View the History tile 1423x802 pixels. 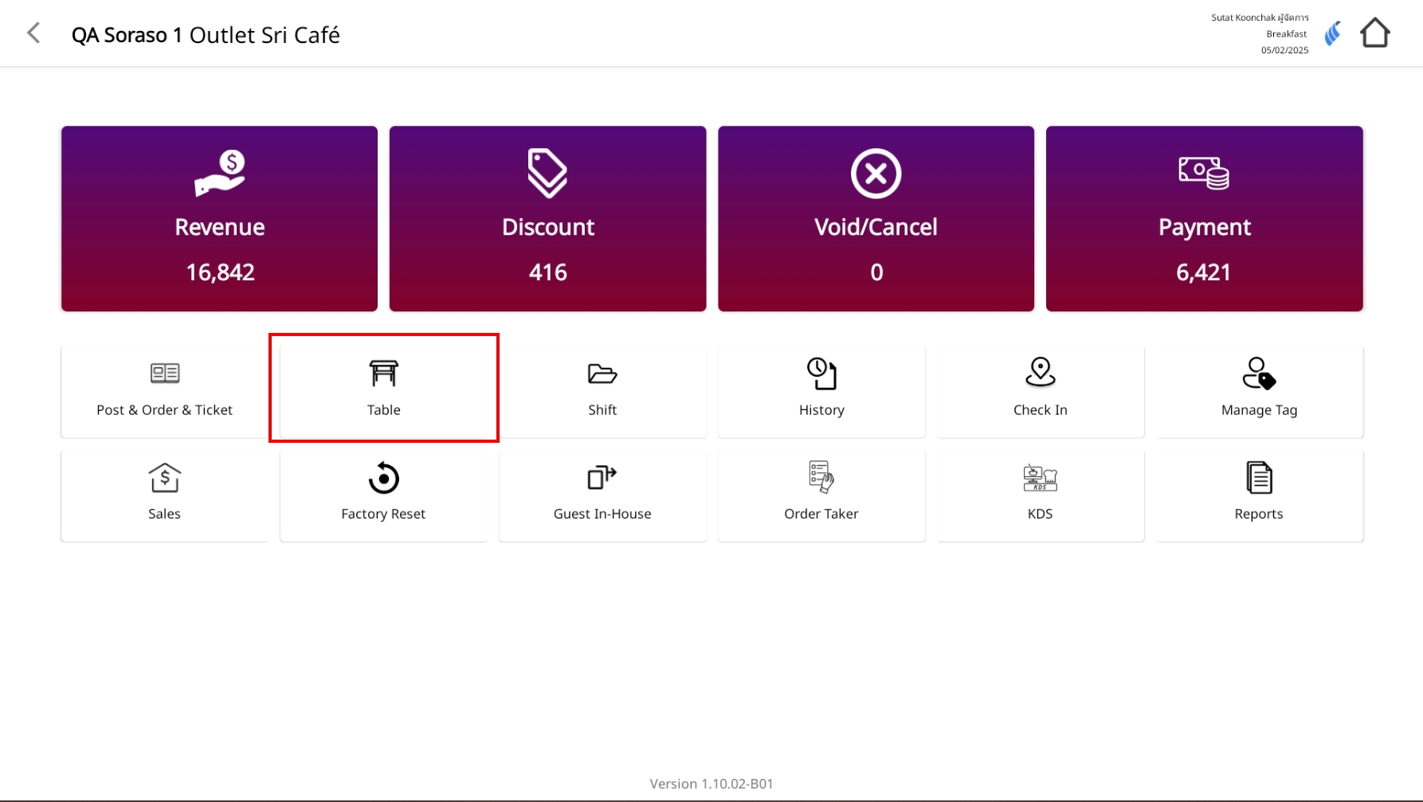(x=821, y=391)
